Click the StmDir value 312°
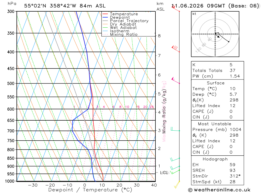The height and width of the screenshot is (193, 263). click(x=235, y=176)
